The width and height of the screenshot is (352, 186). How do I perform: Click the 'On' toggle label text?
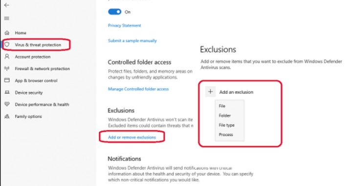128,12
